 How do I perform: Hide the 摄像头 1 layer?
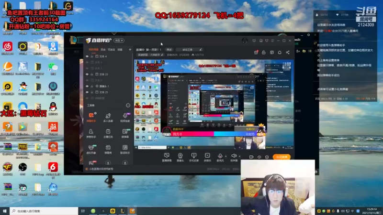click(x=87, y=86)
